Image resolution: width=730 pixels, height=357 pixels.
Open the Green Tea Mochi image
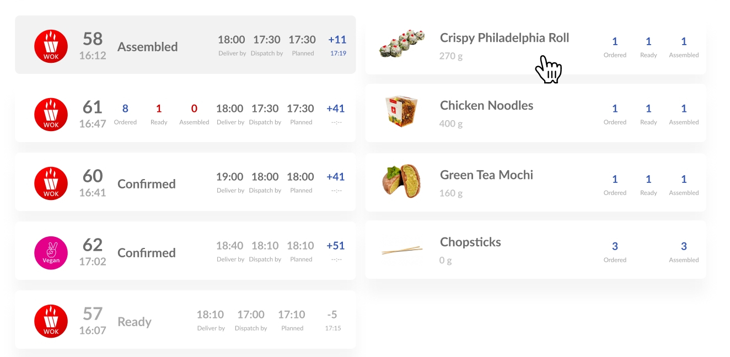[402, 181]
